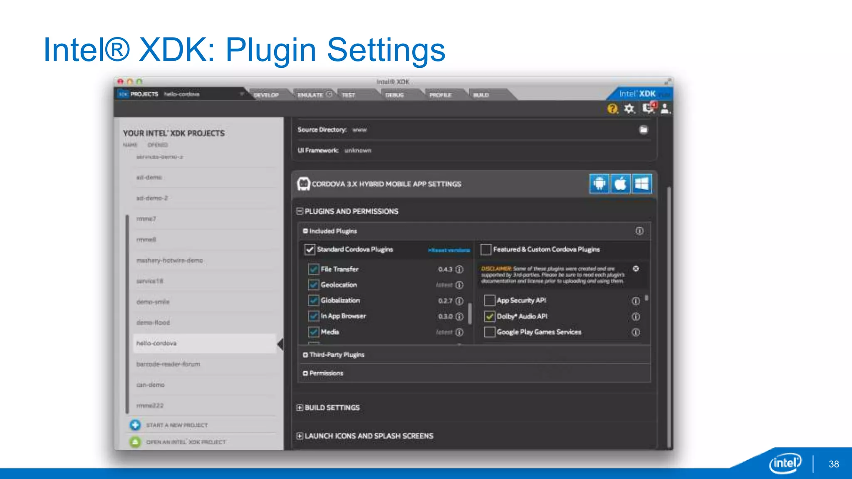Click Start a New Project
The height and width of the screenshot is (479, 852).
pos(177,425)
